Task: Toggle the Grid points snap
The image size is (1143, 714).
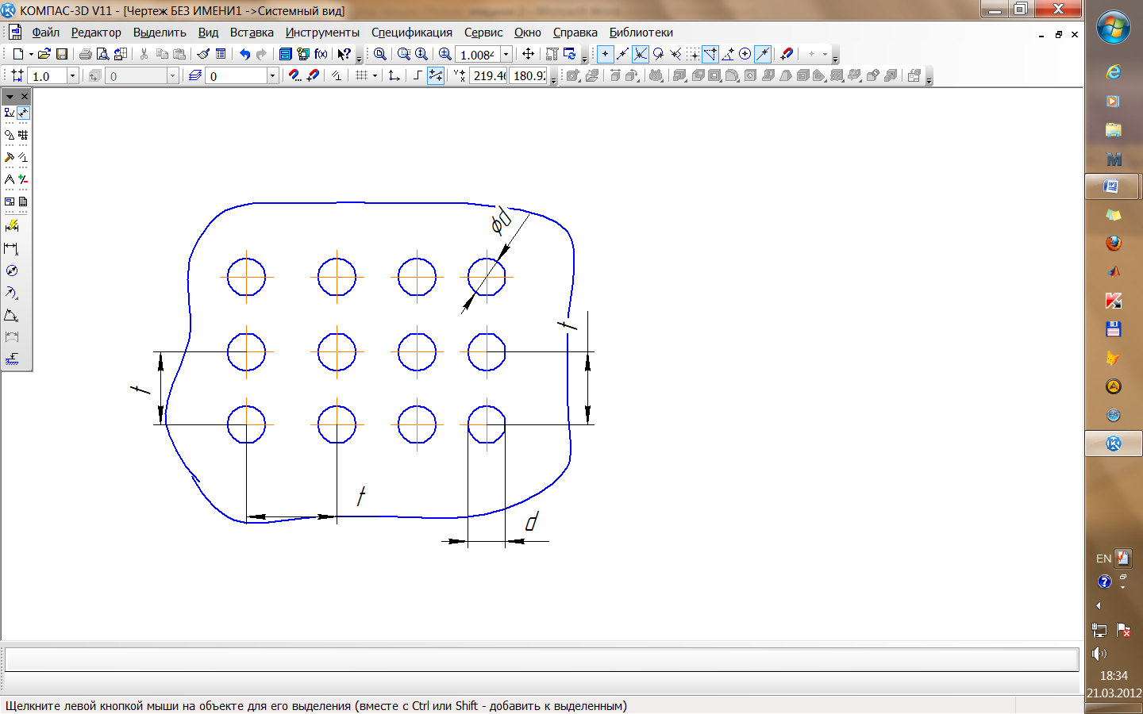Action: pos(694,54)
